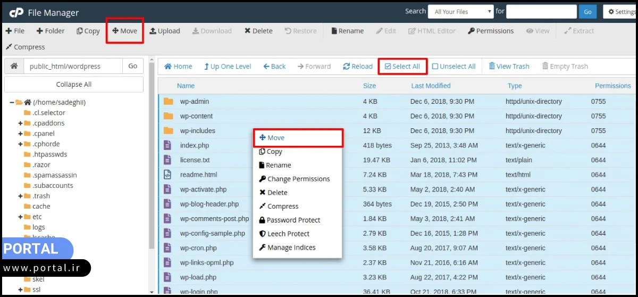The height and width of the screenshot is (297, 638).
Task: Select .spamassassin folder in tree
Action: pos(55,175)
